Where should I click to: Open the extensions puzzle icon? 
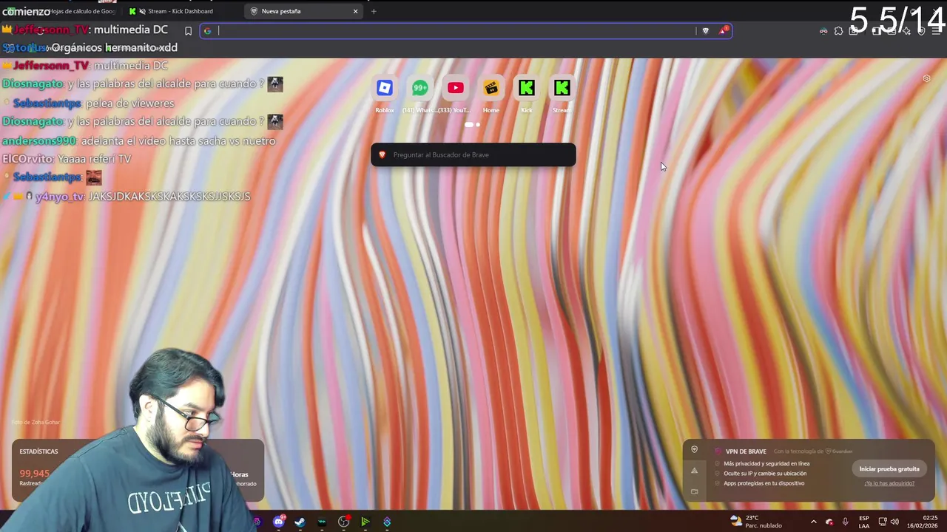[x=838, y=31]
